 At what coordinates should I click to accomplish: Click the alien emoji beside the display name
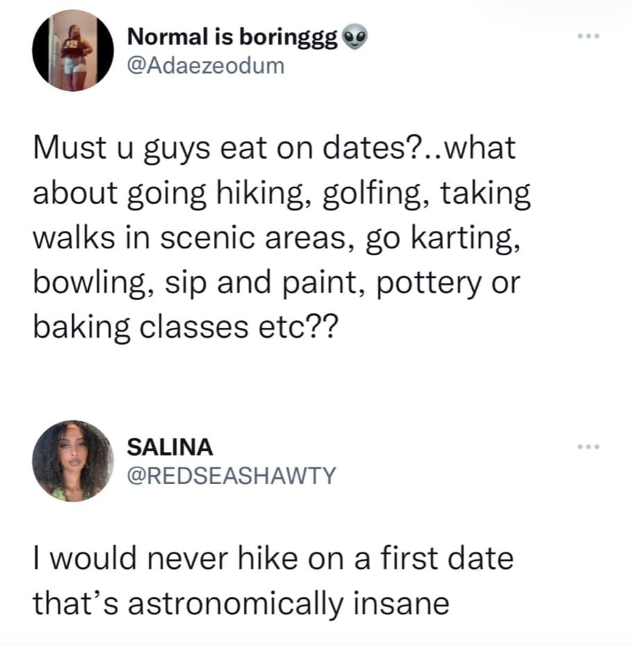click(355, 39)
